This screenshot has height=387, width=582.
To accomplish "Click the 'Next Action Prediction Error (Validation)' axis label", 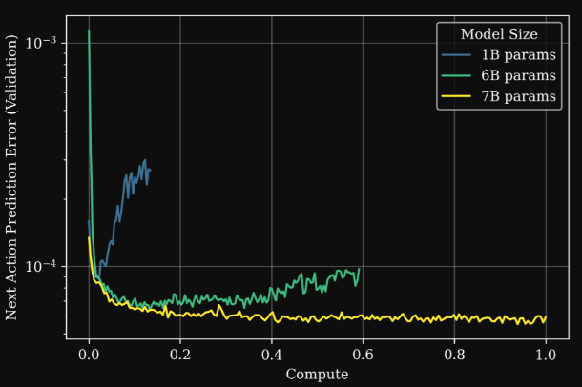I will pyautogui.click(x=10, y=177).
